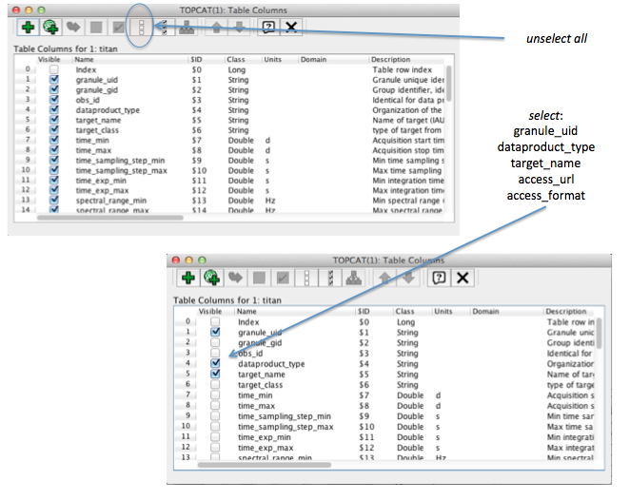Image resolution: width=630 pixels, height=500 pixels.
Task: Click Long class cell in partly checked window
Action: pyautogui.click(x=405, y=322)
